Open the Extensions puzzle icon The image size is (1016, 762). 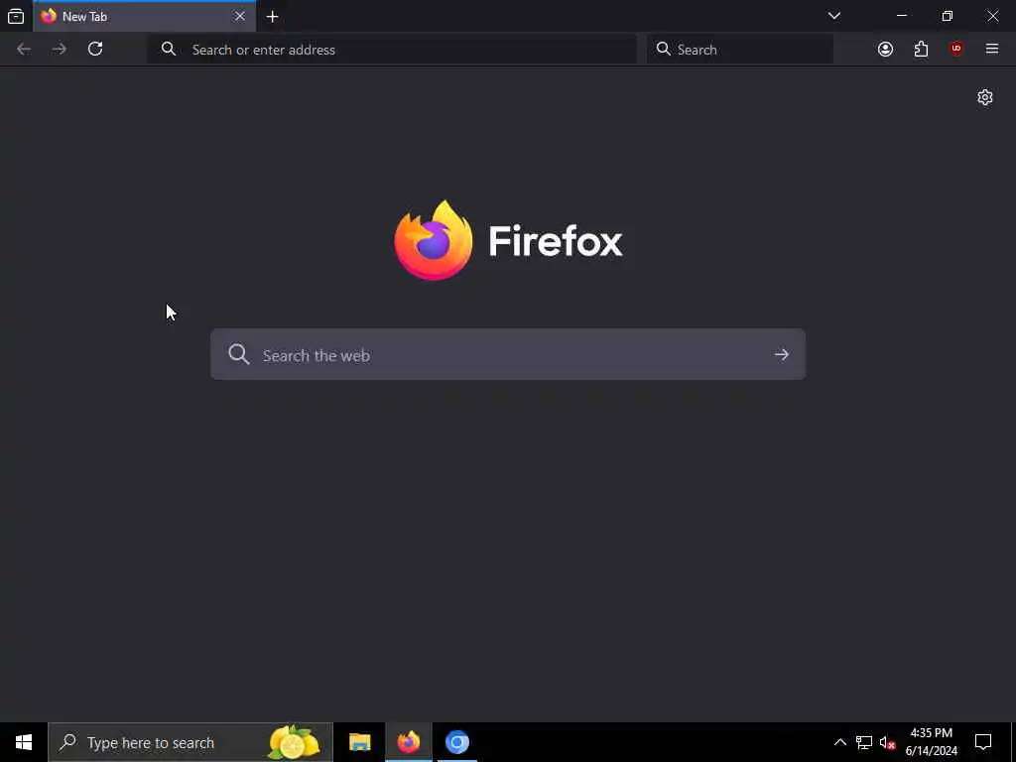[x=921, y=50]
